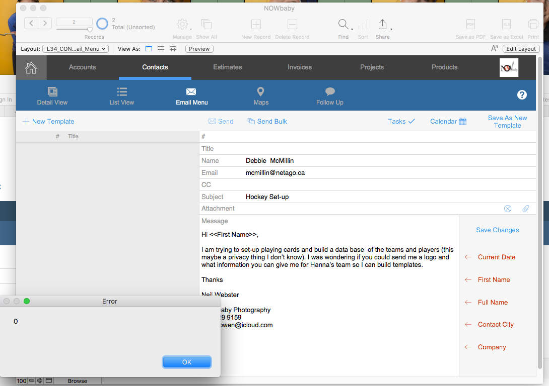549x386 pixels.
Task: Open the Layout dropdown L34_CON...ail_Menu
Action: tap(76, 49)
